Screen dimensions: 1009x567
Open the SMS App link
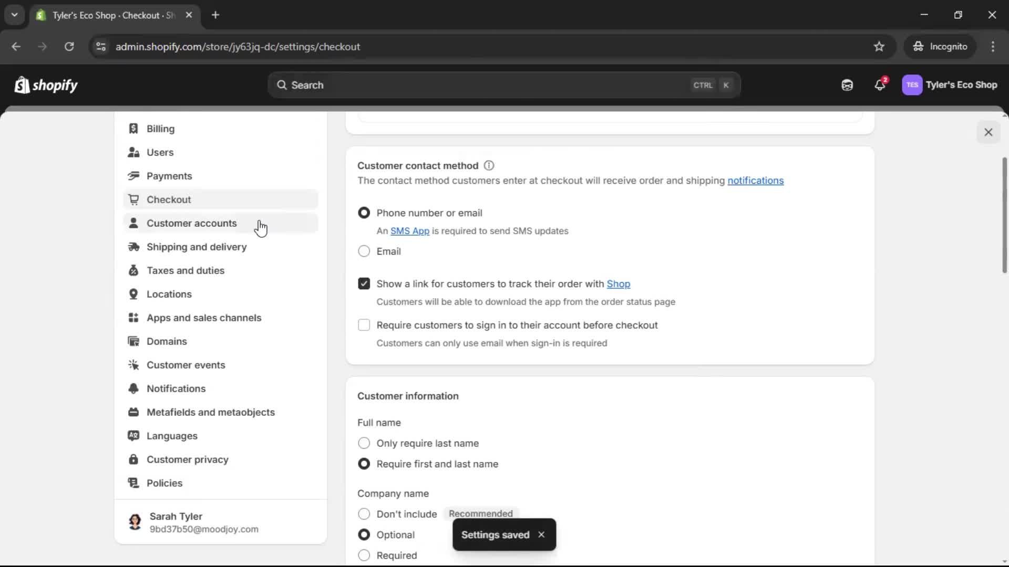click(410, 231)
